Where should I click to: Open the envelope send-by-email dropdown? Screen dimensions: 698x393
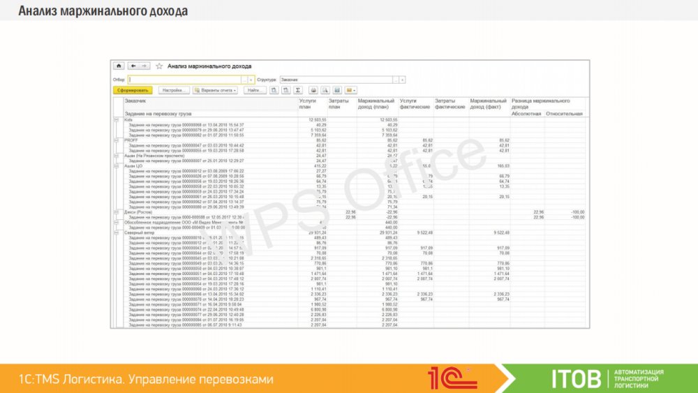point(350,90)
